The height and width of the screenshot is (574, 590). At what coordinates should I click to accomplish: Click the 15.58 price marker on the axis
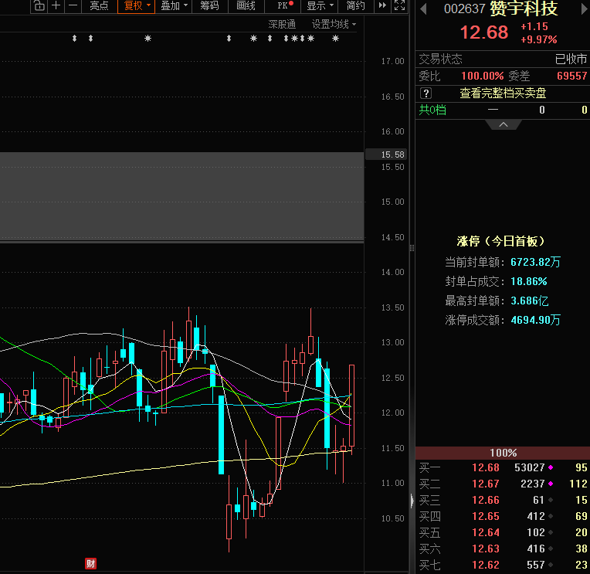click(x=386, y=155)
